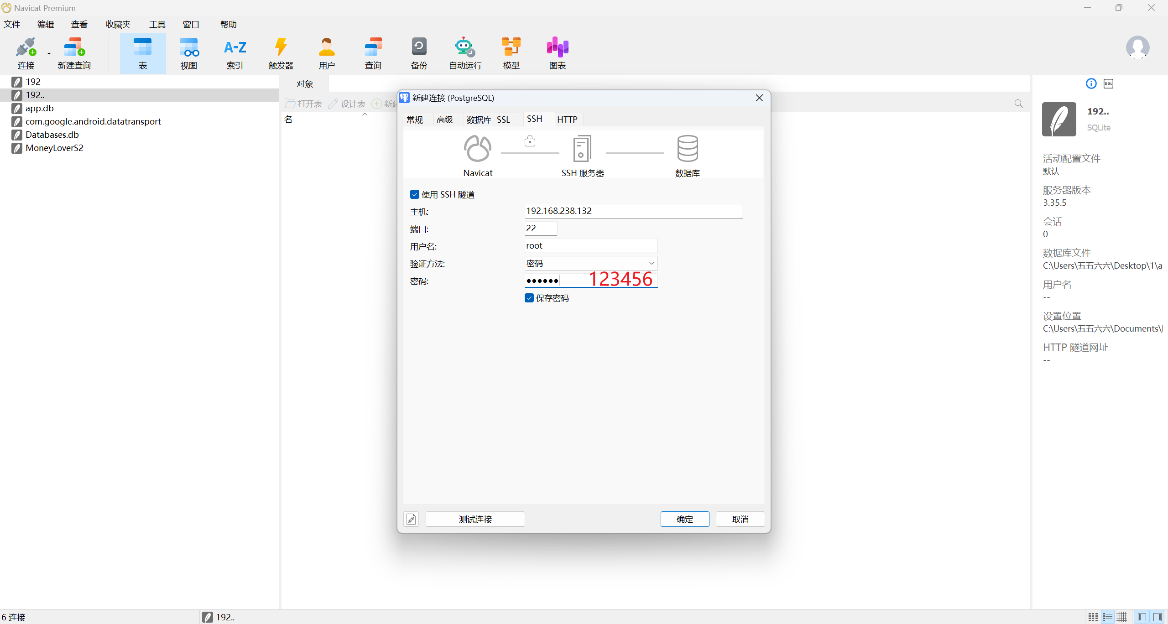Open the Charts (图表) toolbar icon

557,53
